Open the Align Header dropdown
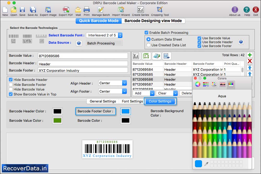The width and height of the screenshot is (261, 174). (112, 83)
